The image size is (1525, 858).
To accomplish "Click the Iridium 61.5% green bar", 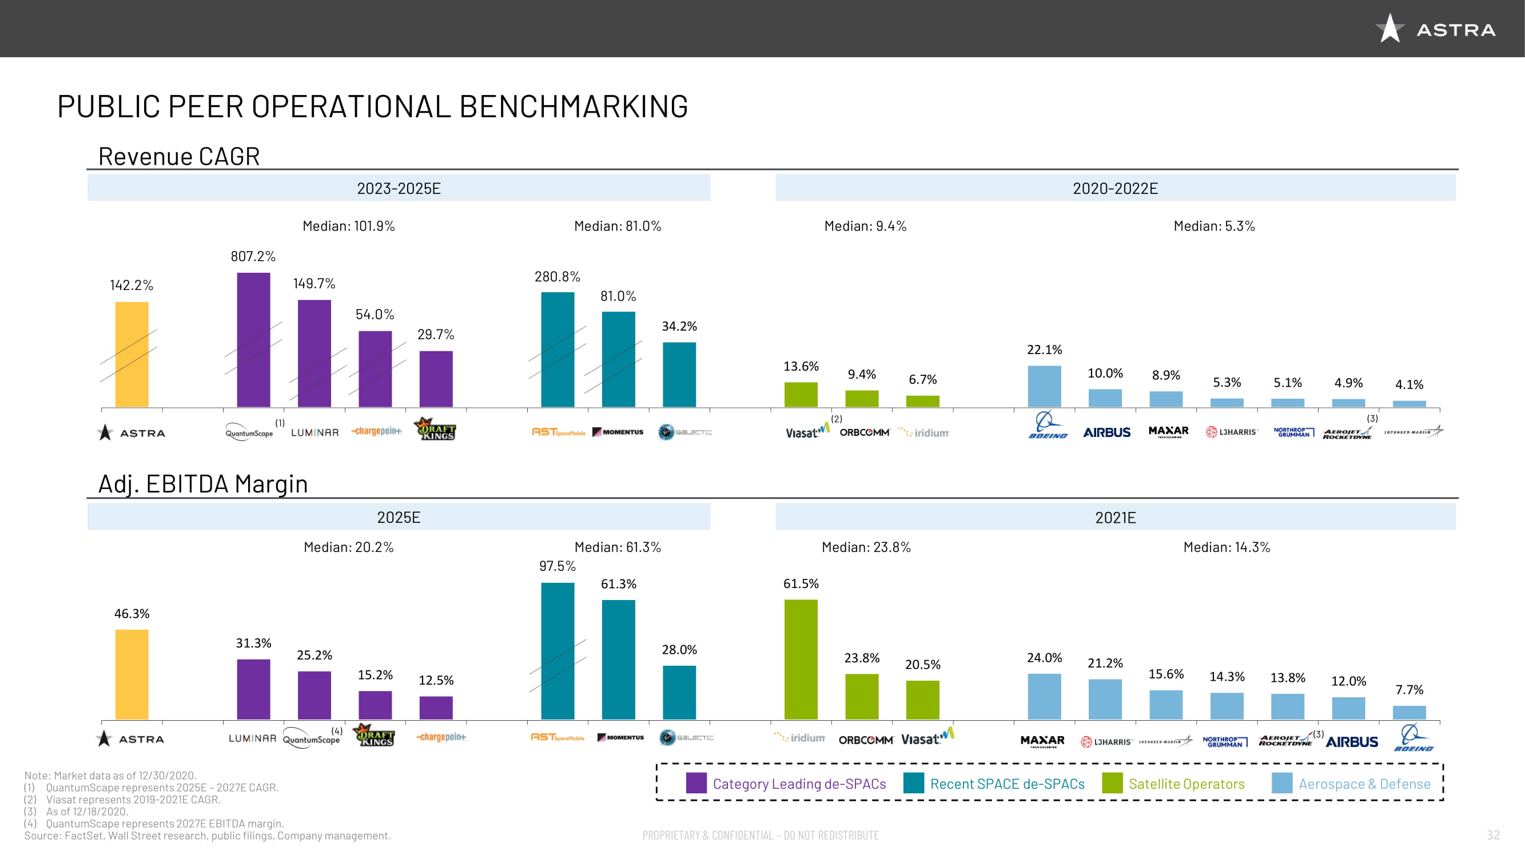I will point(801,659).
